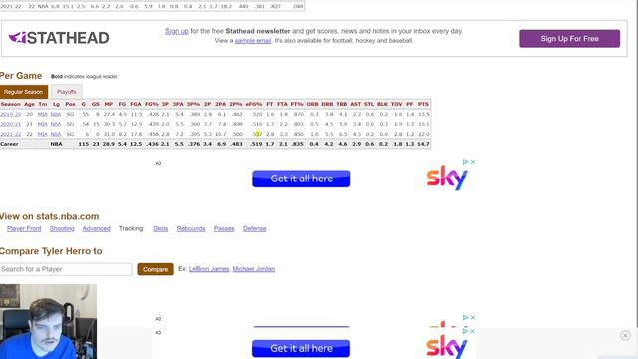Viewport: 638px width, 359px height.
Task: Open NBA league link in 2020-21 row
Action: click(56, 124)
